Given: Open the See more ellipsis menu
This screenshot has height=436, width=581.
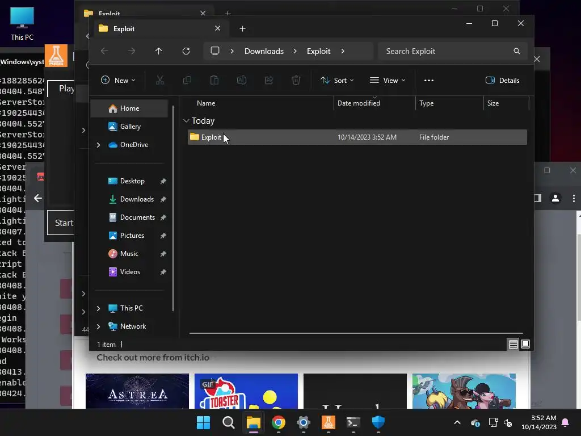Looking at the screenshot, I should click(x=429, y=81).
